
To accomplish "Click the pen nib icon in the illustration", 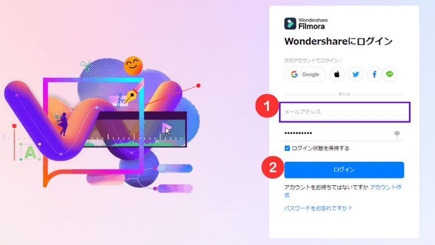I will pos(131,96).
